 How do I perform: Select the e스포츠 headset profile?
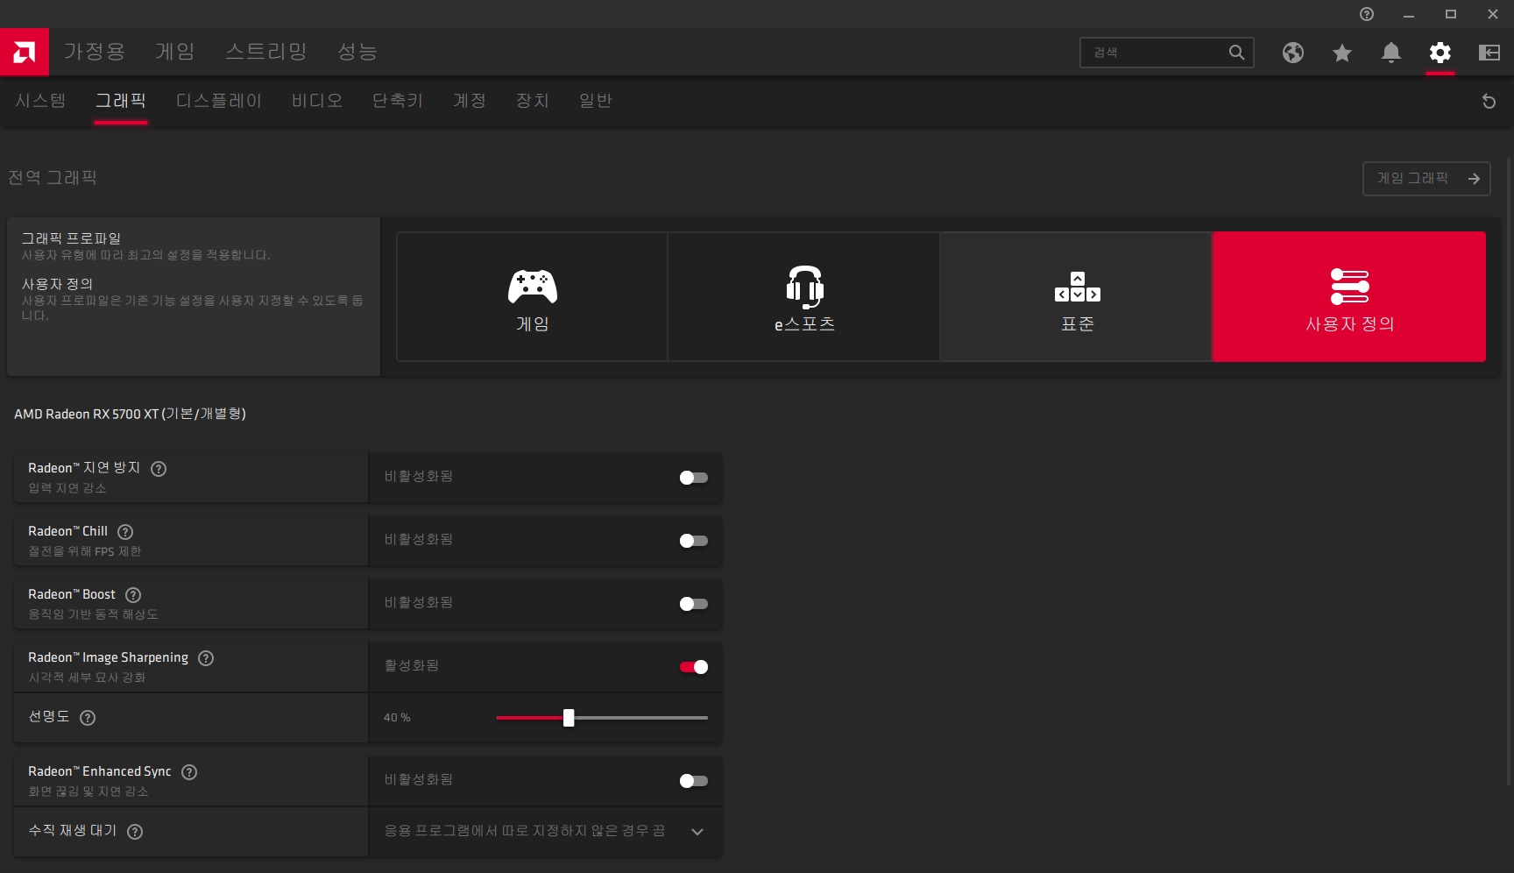pos(803,296)
